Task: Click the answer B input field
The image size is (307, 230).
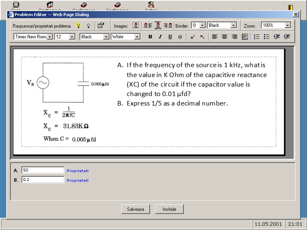Action: click(43, 180)
